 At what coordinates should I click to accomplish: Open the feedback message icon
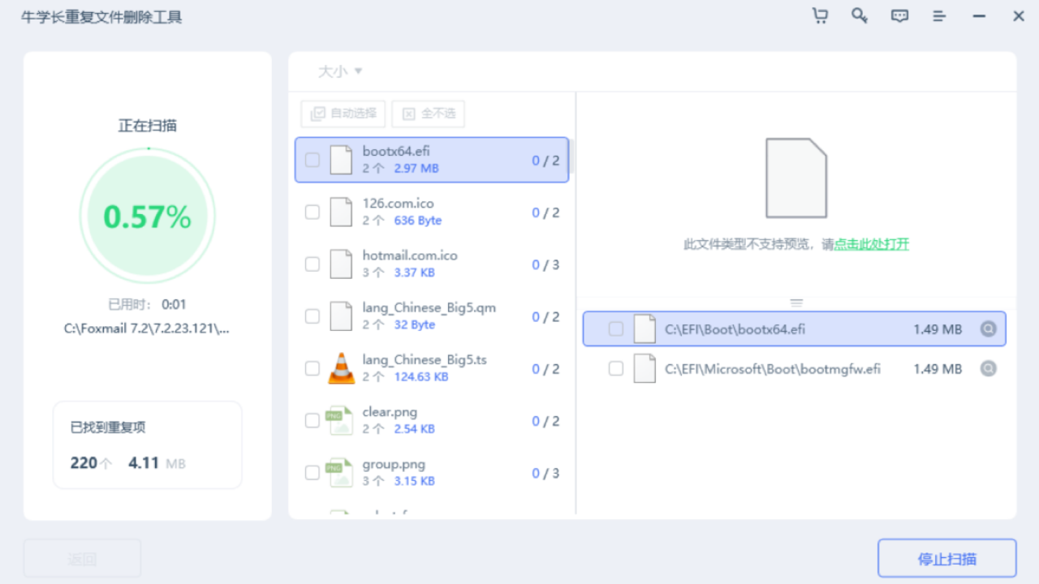(x=899, y=15)
